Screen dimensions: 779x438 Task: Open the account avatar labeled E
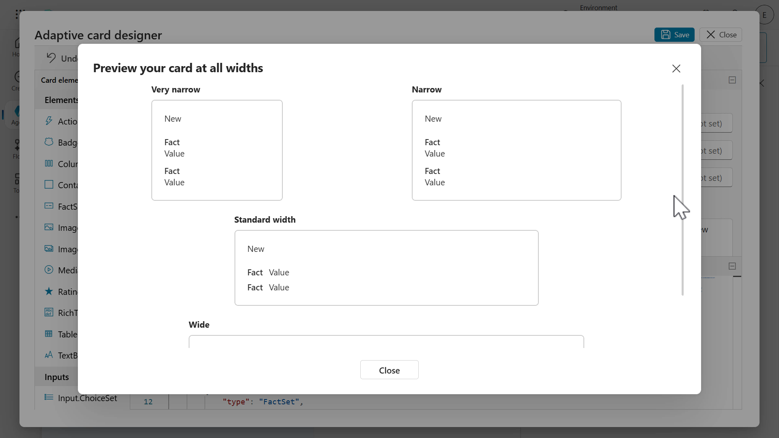click(x=765, y=15)
